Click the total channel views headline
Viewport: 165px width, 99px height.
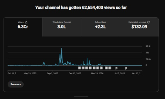[x=81, y=8]
